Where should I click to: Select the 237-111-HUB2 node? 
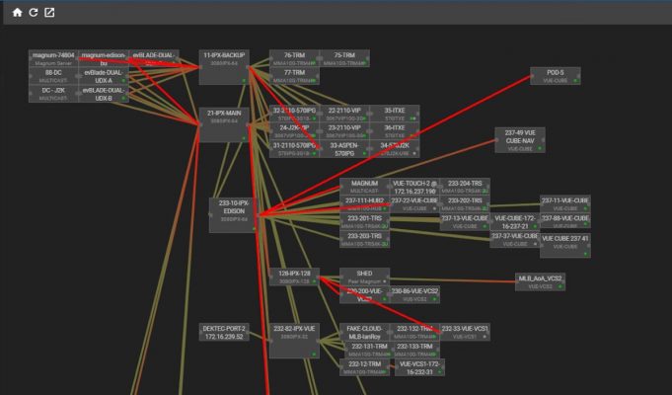pyautogui.click(x=365, y=204)
